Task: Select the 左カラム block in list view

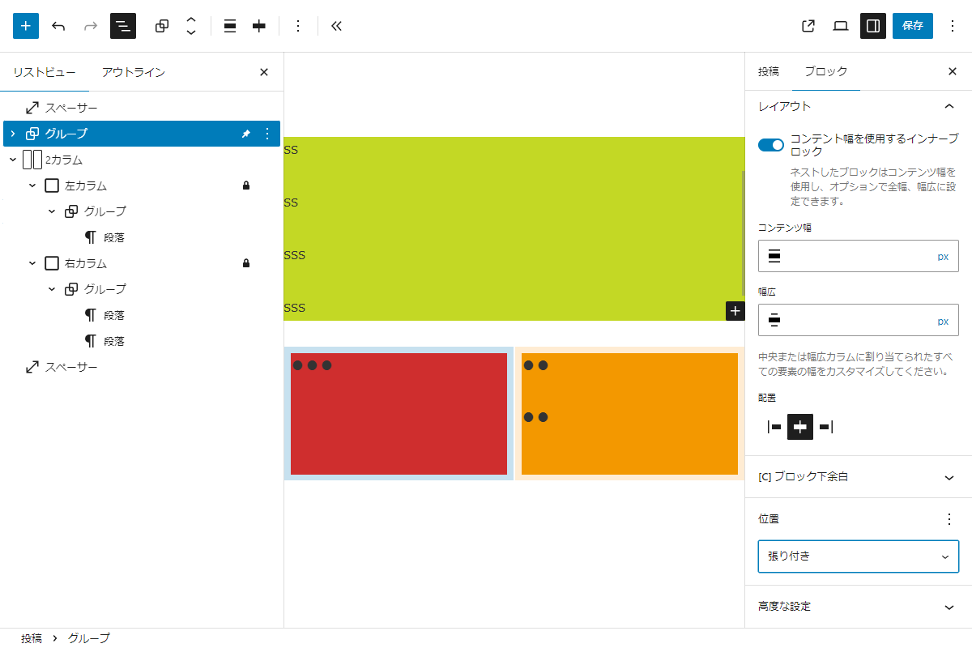Action: [86, 185]
